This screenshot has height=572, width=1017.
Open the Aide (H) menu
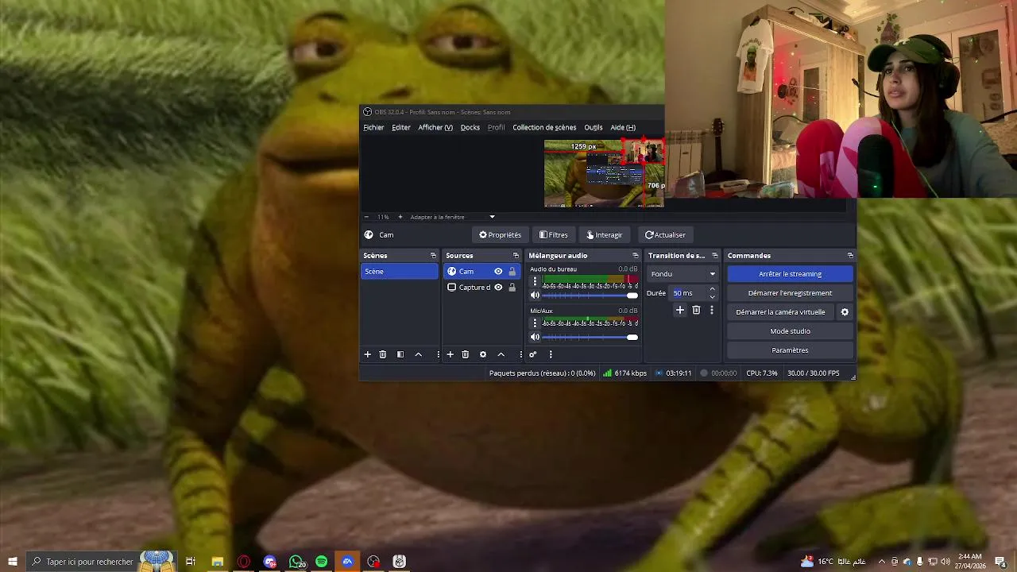coord(623,127)
